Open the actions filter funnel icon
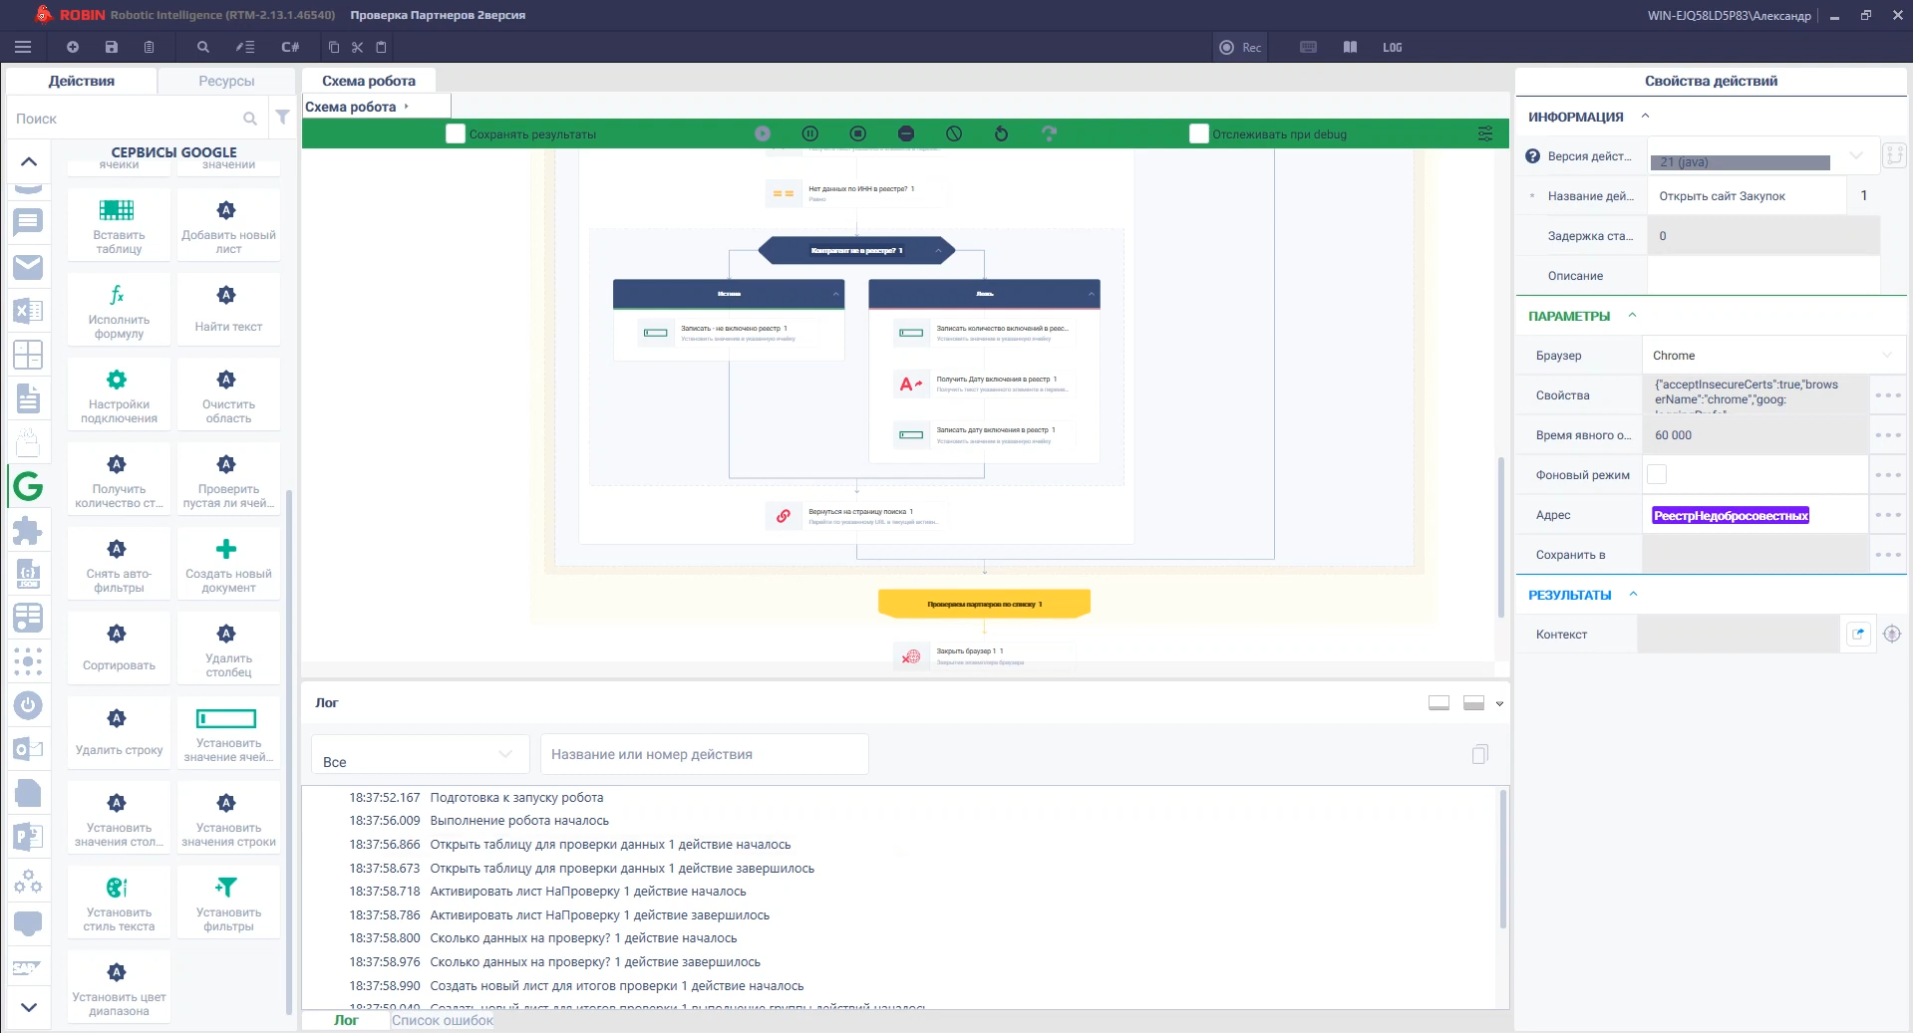 point(283,118)
